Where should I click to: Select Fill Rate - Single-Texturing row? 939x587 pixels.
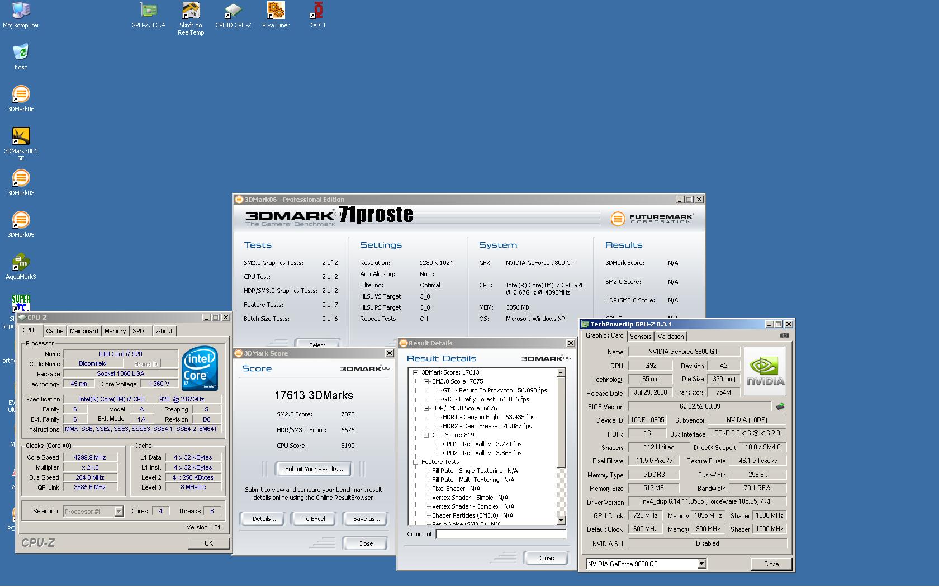point(475,471)
